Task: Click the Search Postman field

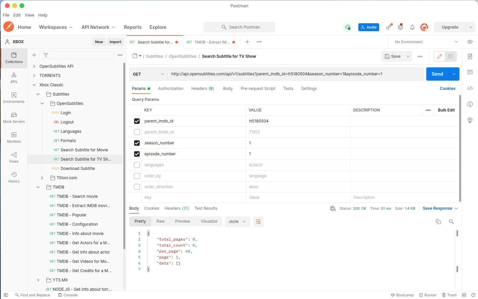Action: (x=239, y=27)
